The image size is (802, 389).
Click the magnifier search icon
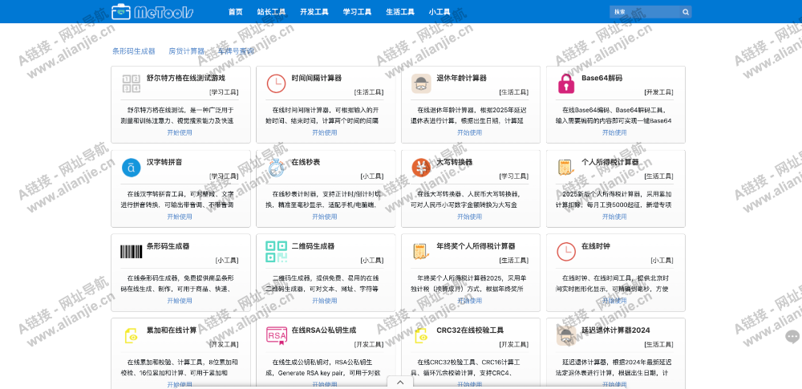click(686, 12)
